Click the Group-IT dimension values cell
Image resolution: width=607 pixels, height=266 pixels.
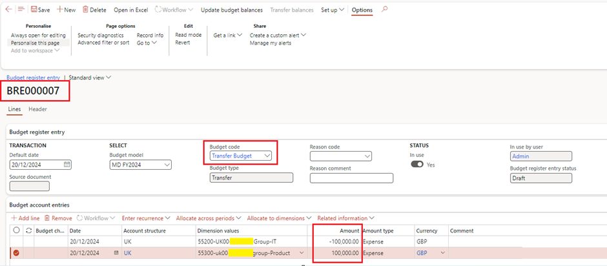coord(252,241)
